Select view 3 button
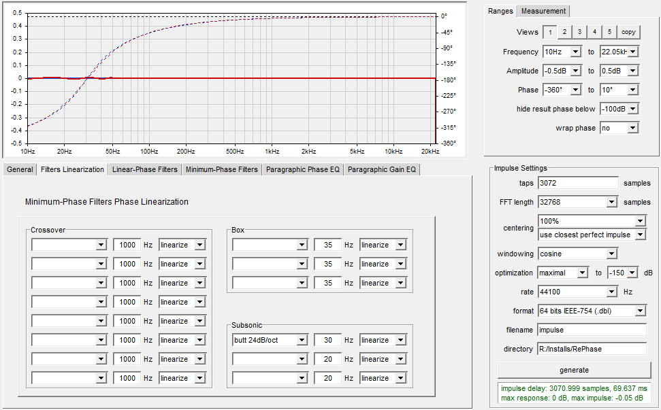 [579, 32]
